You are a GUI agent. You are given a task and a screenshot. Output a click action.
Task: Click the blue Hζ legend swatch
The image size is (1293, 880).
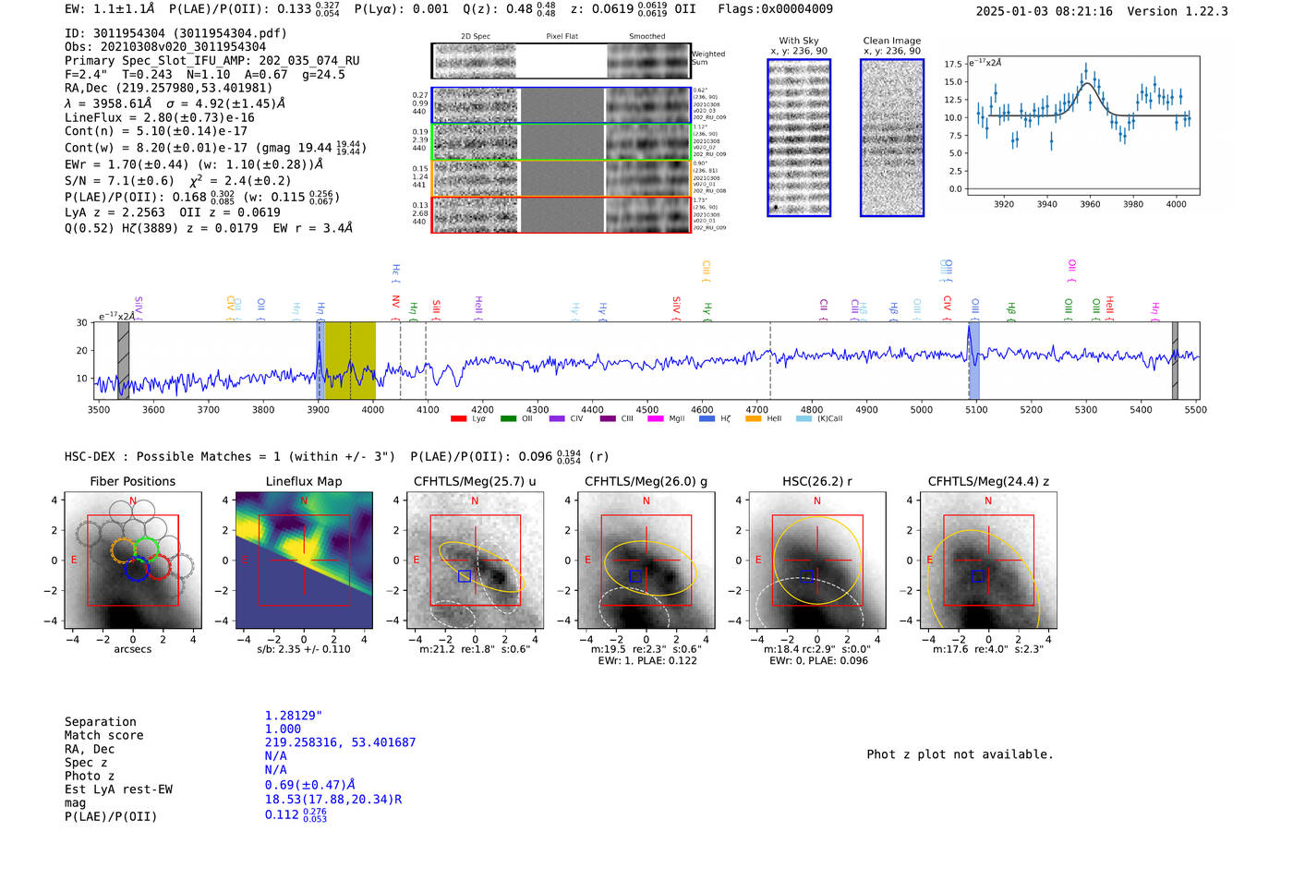[707, 419]
